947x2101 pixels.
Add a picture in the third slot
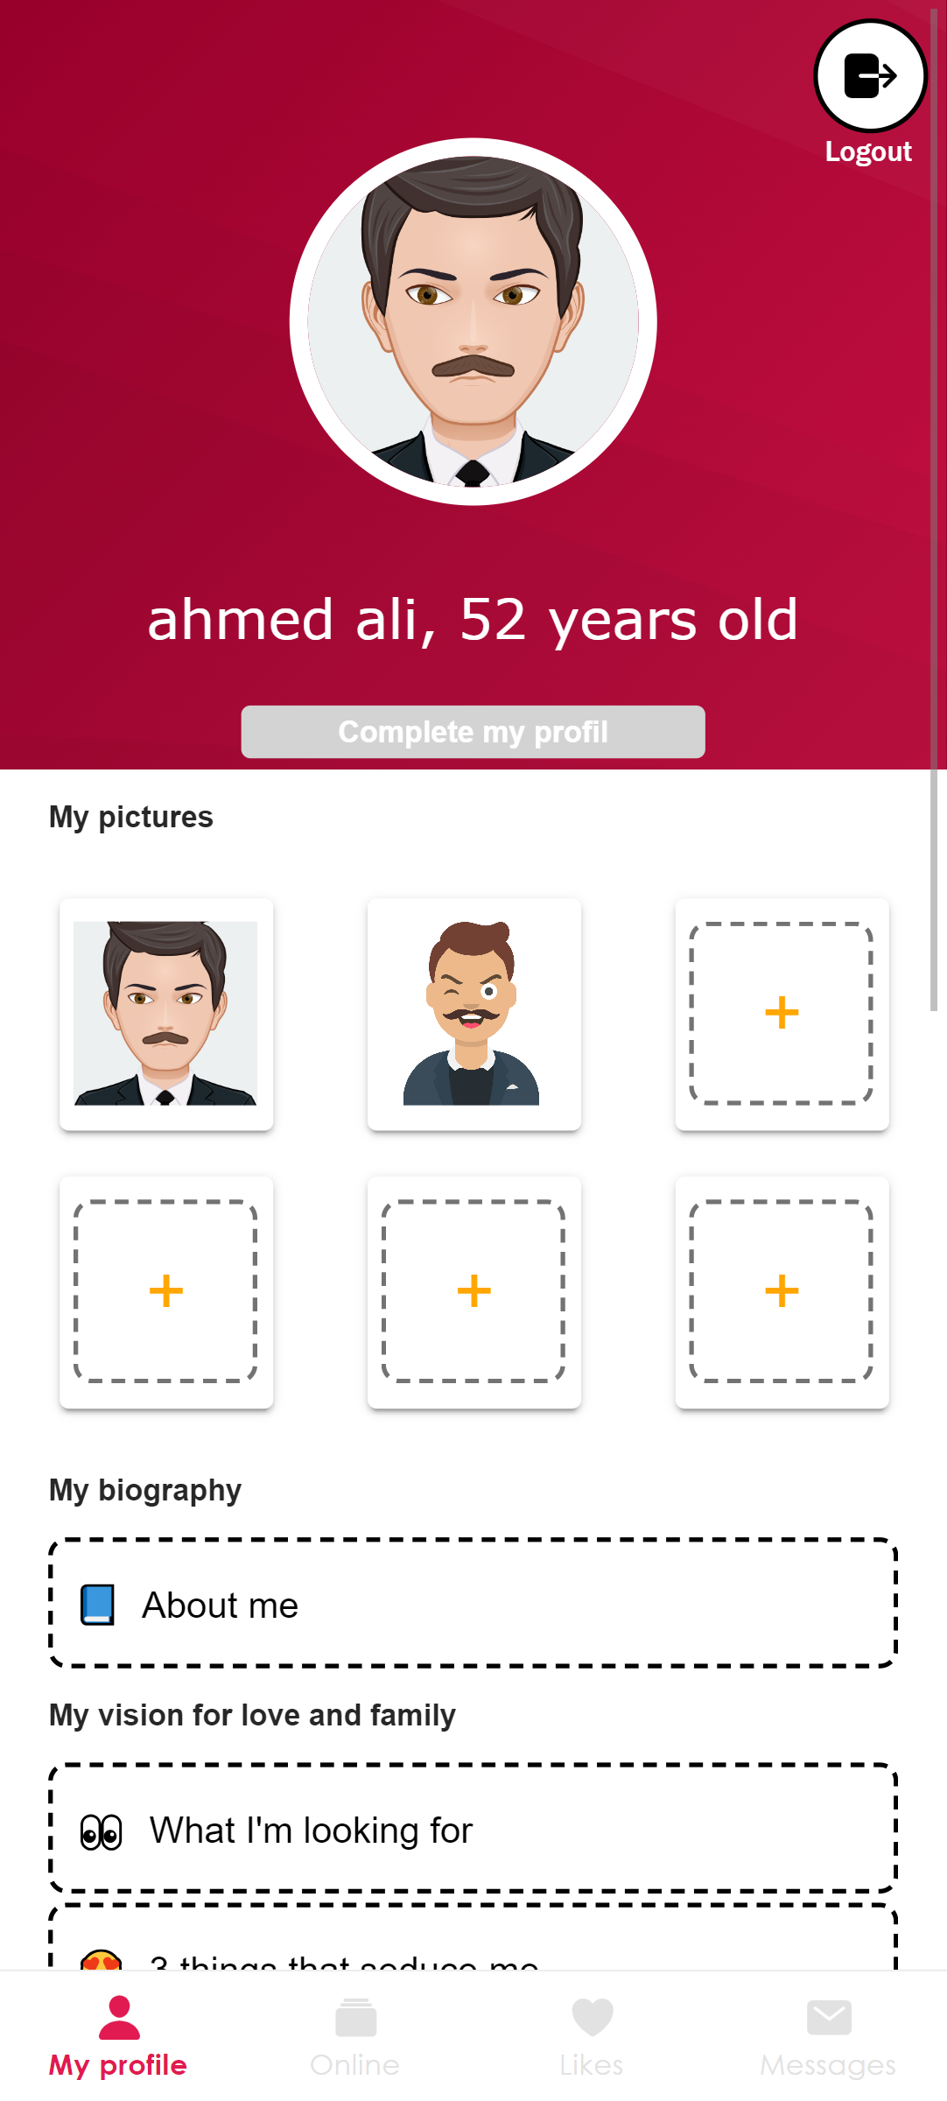point(782,1014)
